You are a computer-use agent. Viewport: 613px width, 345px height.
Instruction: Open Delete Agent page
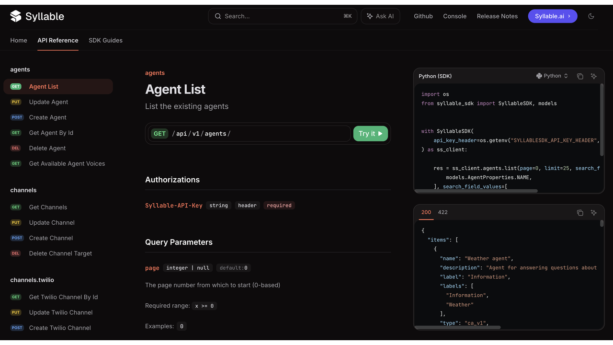47,148
